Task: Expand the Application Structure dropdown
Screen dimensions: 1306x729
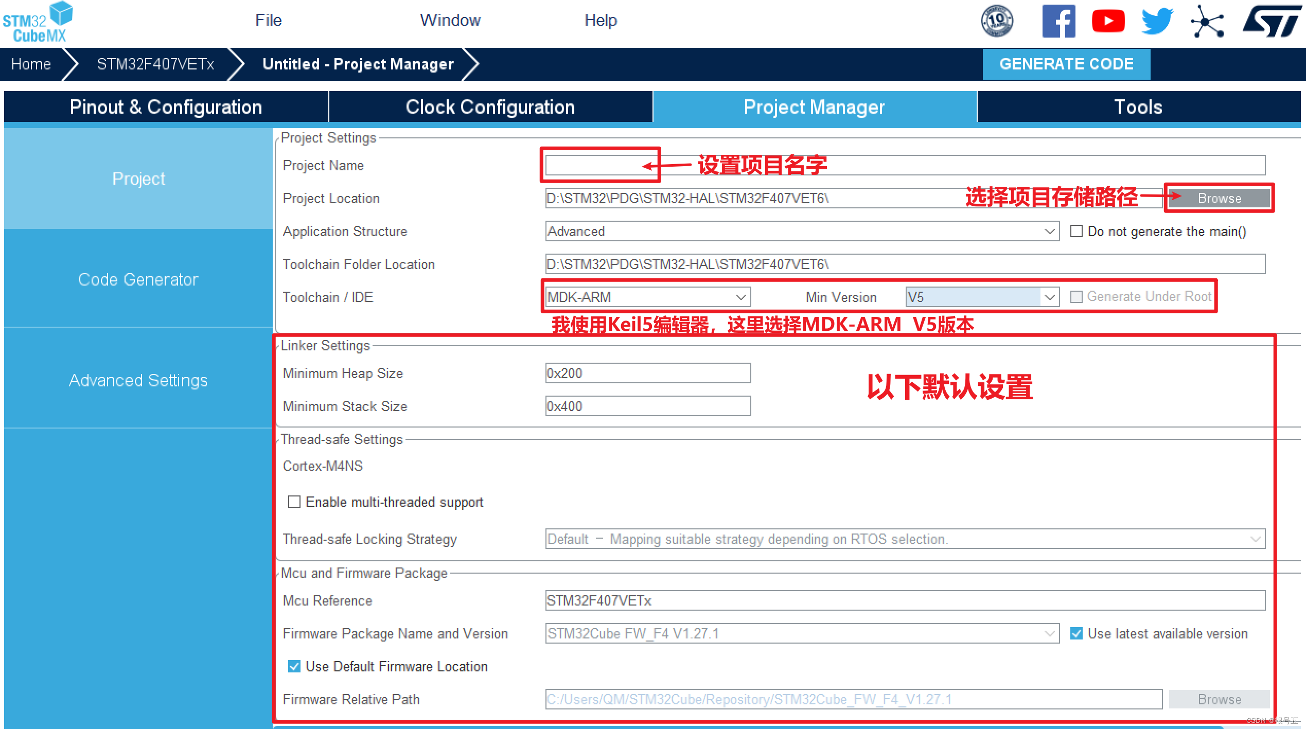Action: (x=1049, y=232)
